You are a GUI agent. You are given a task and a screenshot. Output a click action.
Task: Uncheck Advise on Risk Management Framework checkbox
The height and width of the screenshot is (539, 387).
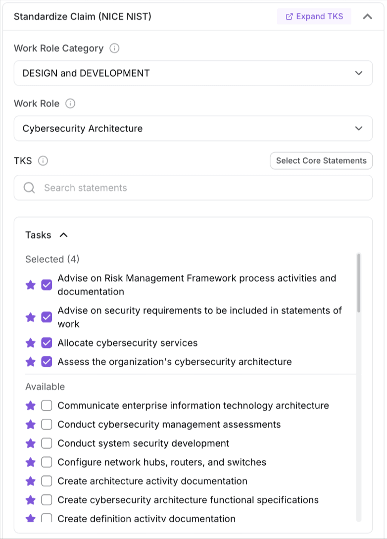[47, 285]
